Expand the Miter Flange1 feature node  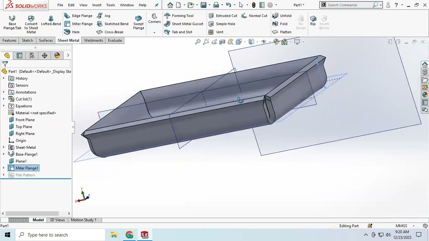(4, 168)
